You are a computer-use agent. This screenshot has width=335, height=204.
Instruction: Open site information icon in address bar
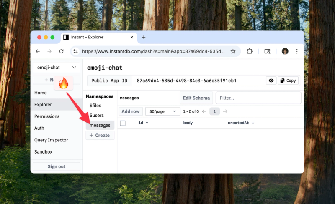coord(76,51)
